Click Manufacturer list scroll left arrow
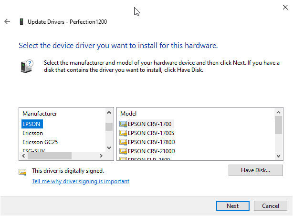Screen dimensions: 293x216 point(23,156)
